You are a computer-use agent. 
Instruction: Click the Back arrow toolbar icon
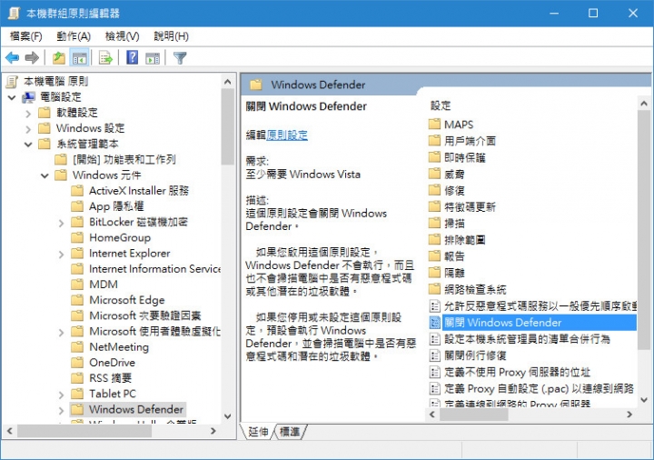pos(13,57)
